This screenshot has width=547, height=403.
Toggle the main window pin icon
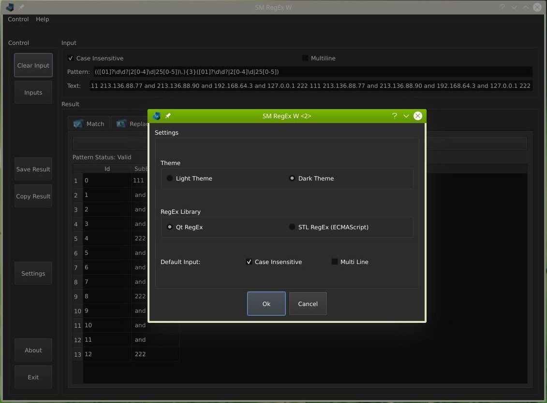click(x=21, y=7)
